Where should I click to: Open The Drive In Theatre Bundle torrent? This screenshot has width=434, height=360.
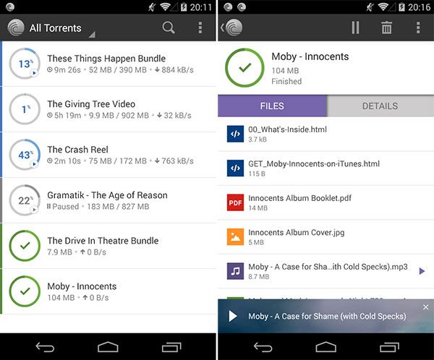109,246
